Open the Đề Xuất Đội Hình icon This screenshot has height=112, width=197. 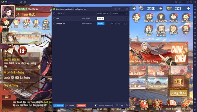pos(46,25)
